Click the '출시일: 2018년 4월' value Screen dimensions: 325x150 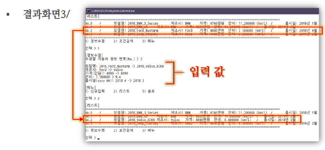pos(301,31)
